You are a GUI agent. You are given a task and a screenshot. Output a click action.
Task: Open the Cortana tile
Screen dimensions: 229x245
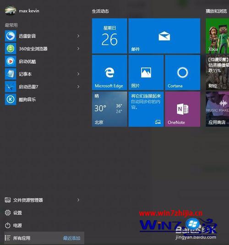pyautogui.click(x=183, y=72)
